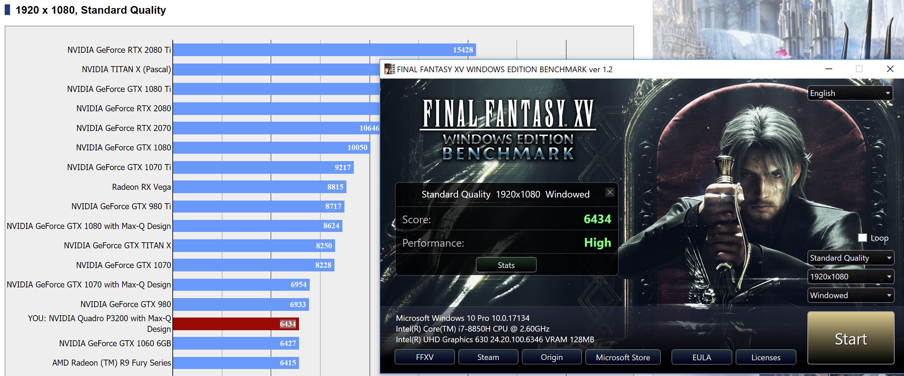Open the 1920x1080 resolution dropdown
This screenshot has height=376, width=904.
pos(851,277)
